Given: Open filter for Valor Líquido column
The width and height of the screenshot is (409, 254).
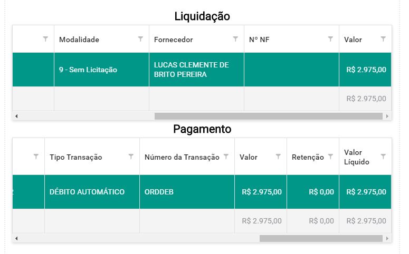Looking at the screenshot, I should [x=383, y=157].
